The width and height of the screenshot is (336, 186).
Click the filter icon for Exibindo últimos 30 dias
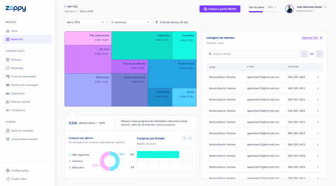point(156,22)
